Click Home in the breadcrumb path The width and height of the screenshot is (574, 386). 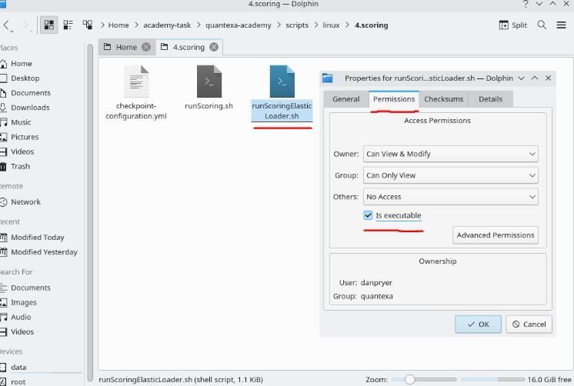coord(118,25)
